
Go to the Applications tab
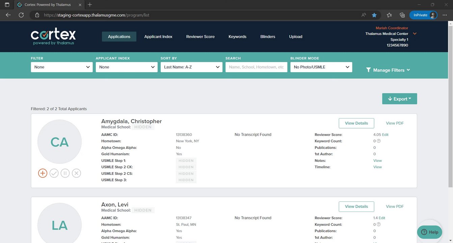[119, 36]
